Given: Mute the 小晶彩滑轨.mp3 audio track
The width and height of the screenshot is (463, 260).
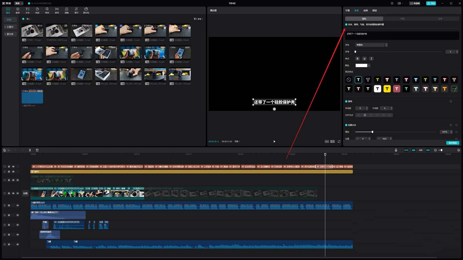Looking at the screenshot, I should tap(17, 205).
